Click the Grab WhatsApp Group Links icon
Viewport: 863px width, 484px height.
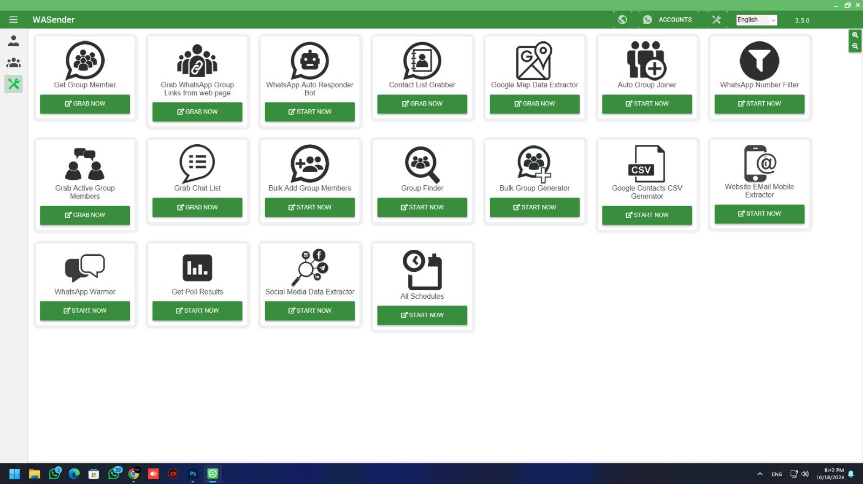pos(197,60)
